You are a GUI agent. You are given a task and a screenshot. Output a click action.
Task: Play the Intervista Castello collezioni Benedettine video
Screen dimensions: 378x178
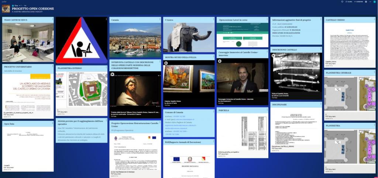[112, 74]
